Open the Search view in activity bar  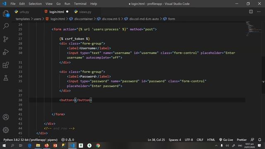coord(6,26)
